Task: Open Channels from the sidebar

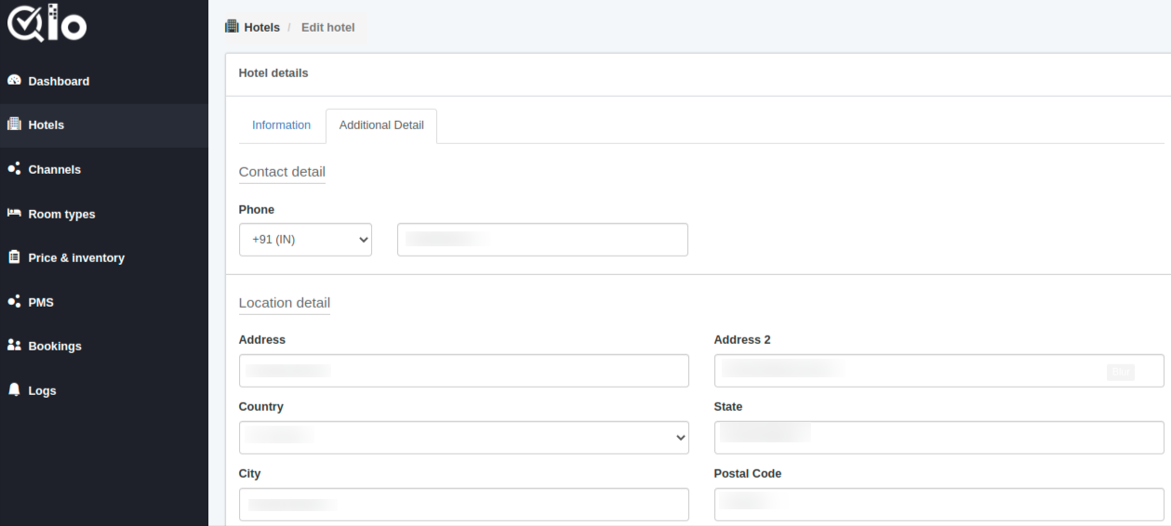Action: click(x=104, y=169)
